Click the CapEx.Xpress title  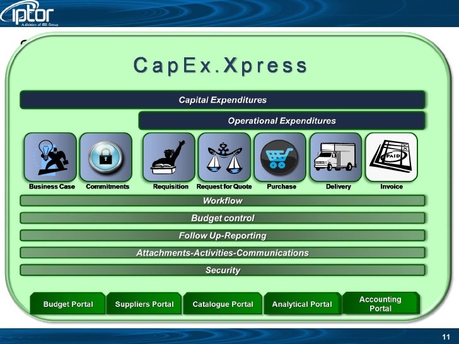[x=220, y=66]
